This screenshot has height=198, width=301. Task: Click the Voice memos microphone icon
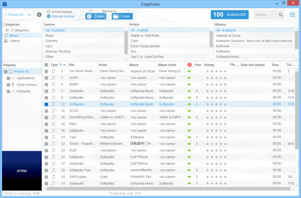(13, 84)
